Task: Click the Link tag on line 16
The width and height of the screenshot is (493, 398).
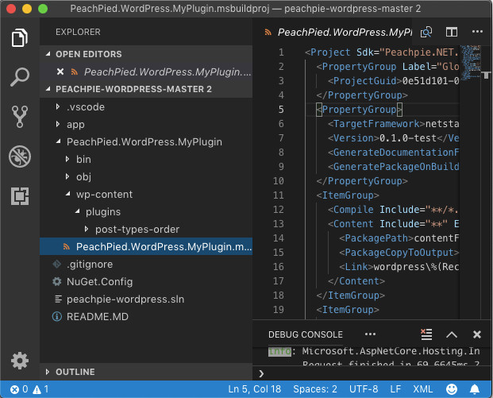Action: pyautogui.click(x=356, y=266)
